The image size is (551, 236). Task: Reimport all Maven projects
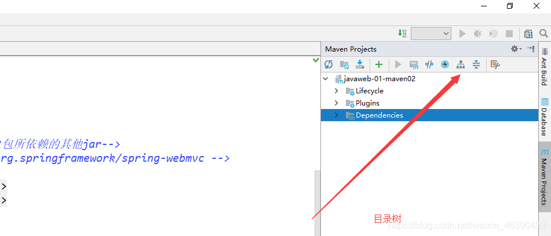329,64
